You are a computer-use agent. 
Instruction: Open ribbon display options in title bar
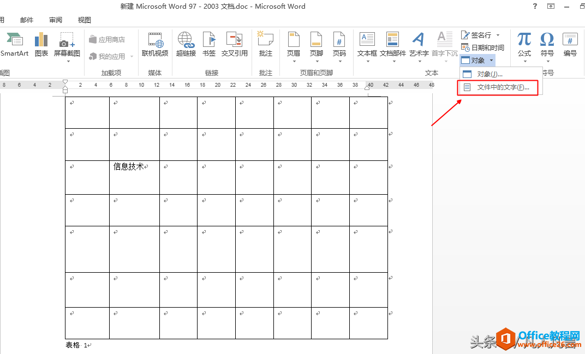551,6
